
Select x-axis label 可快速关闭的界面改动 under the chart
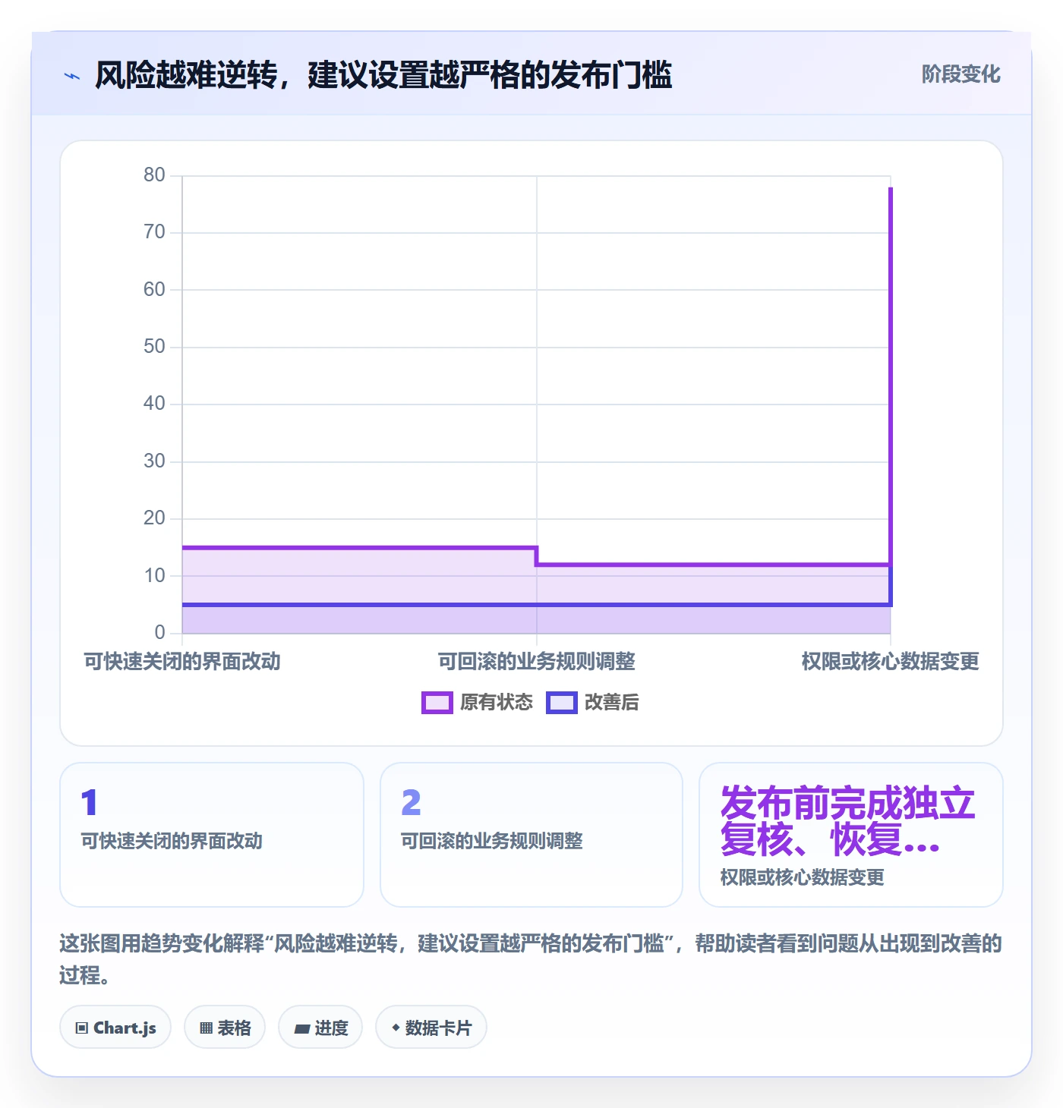[x=182, y=662]
